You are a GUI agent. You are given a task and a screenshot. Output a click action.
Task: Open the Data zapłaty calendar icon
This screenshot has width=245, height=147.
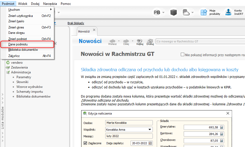click(150, 143)
